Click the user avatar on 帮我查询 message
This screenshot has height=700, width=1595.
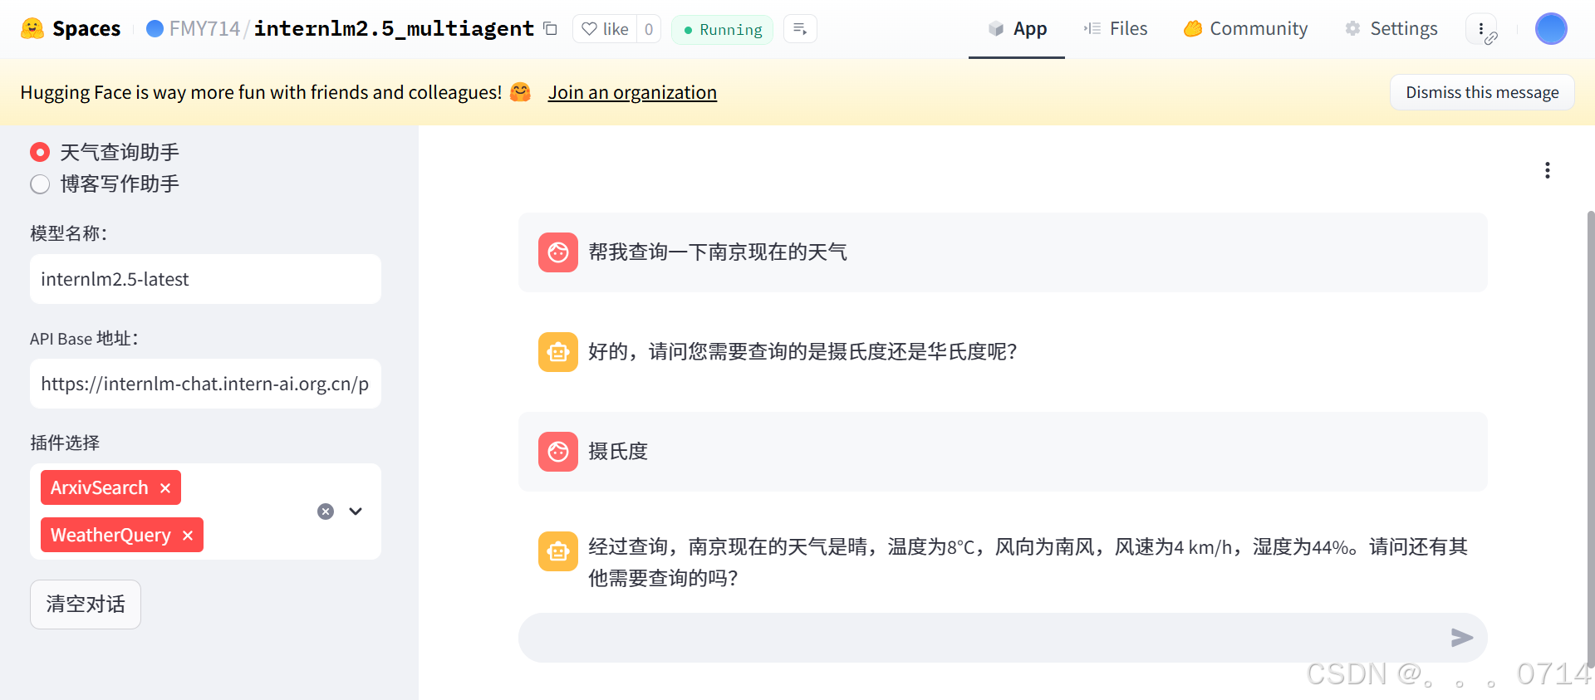[x=558, y=252]
